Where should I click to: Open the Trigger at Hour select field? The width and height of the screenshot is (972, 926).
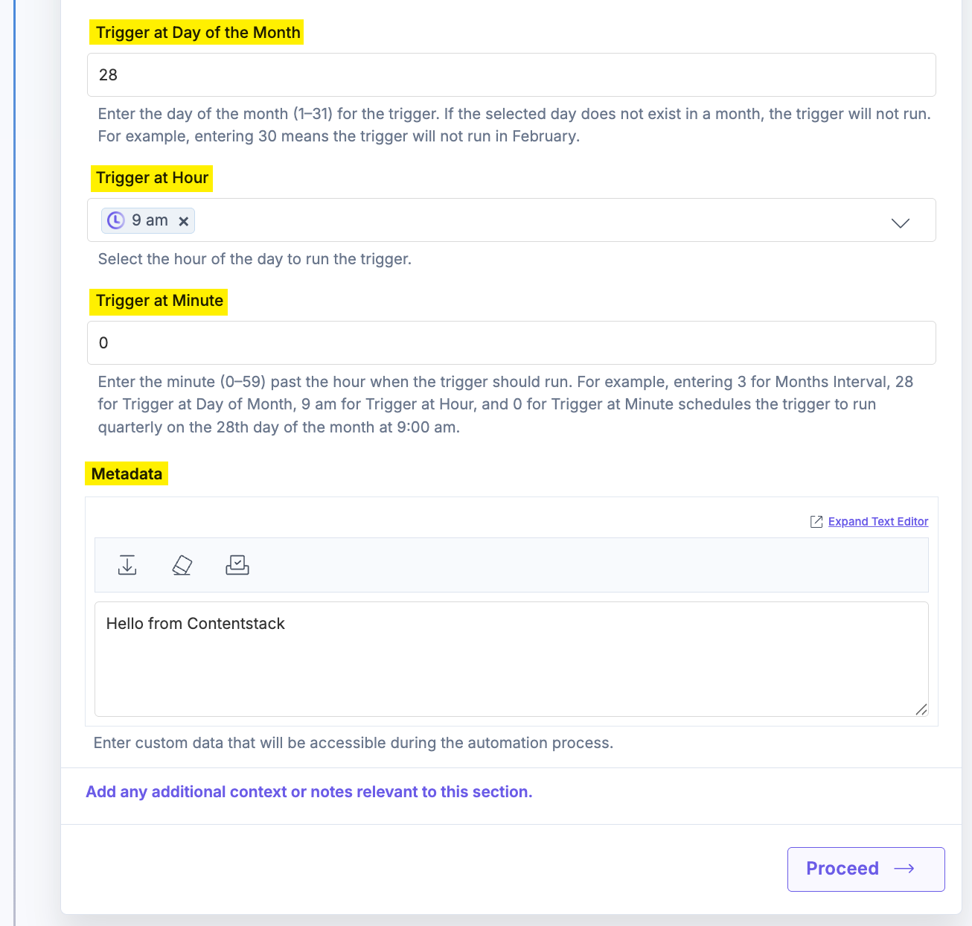click(521, 220)
